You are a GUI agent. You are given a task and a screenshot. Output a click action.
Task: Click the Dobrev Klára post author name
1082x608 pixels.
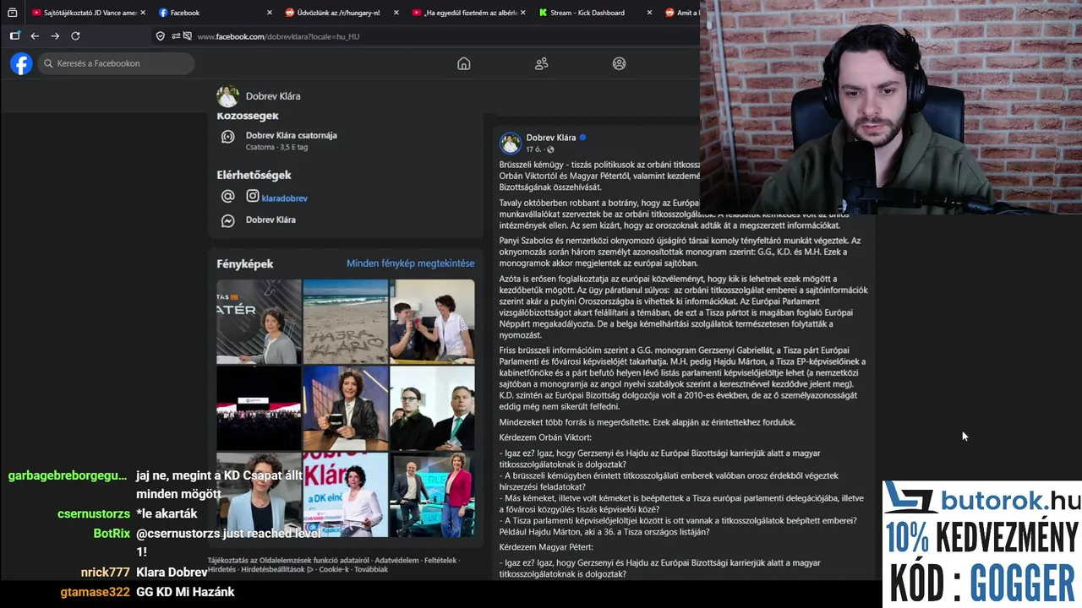pyautogui.click(x=550, y=138)
